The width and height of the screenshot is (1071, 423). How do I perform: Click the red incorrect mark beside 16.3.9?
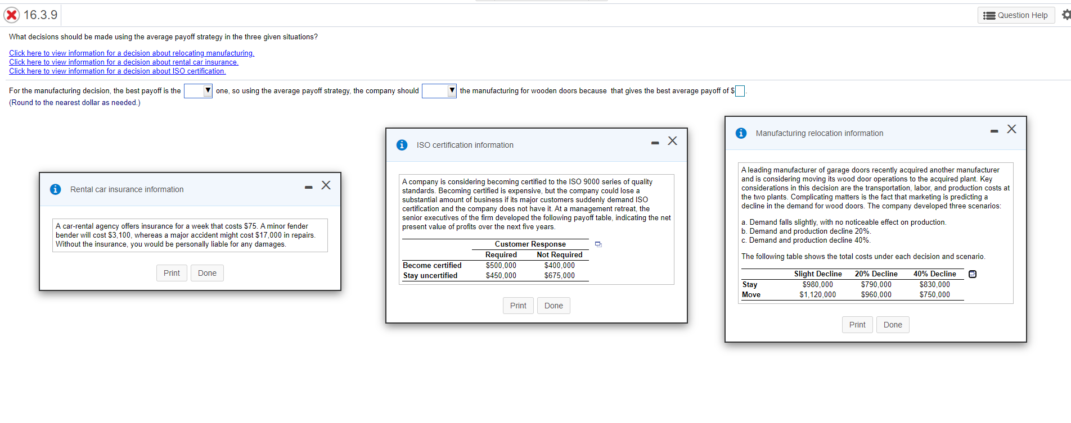click(11, 15)
